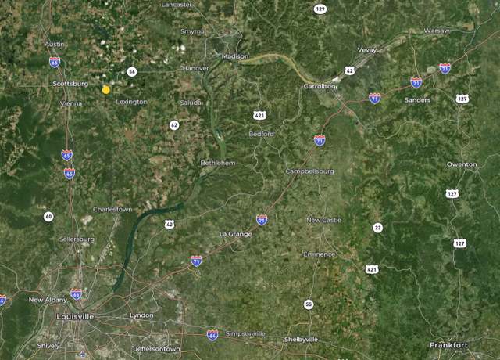Select the Vevay town label
This screenshot has height=360, width=500.
(x=367, y=50)
